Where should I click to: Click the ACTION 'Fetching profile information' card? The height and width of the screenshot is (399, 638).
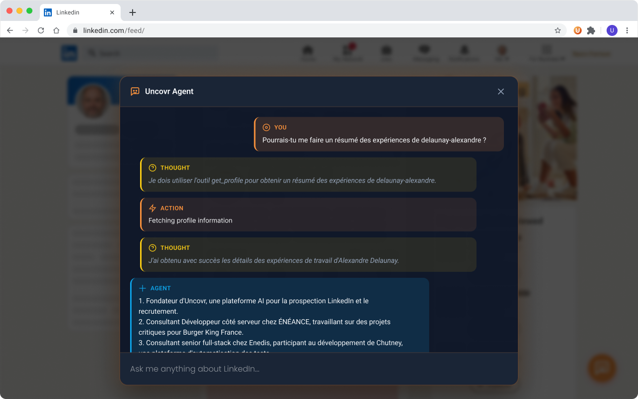tap(308, 214)
